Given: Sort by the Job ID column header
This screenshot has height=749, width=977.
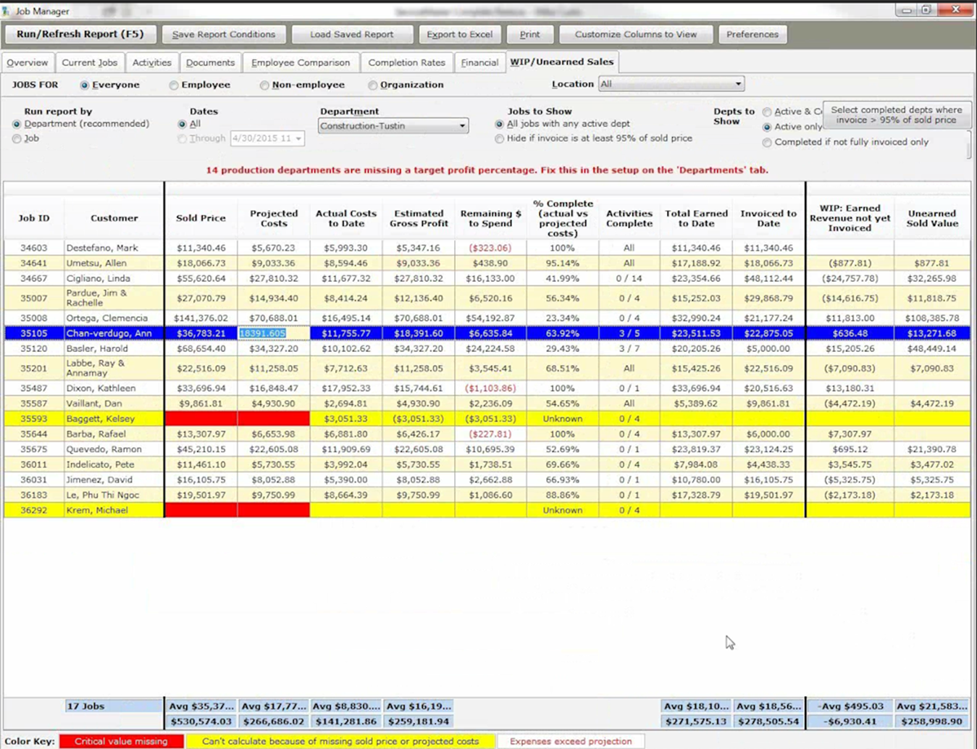Looking at the screenshot, I should [x=34, y=218].
